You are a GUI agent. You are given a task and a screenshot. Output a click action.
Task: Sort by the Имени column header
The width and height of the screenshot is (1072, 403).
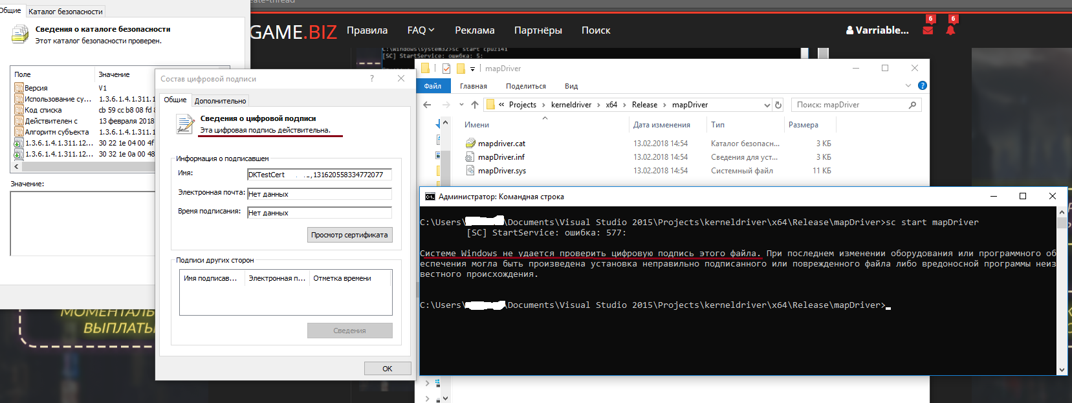click(x=477, y=125)
